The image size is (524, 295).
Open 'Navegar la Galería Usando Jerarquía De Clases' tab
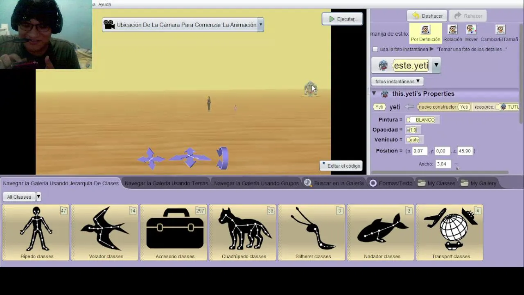(61, 183)
